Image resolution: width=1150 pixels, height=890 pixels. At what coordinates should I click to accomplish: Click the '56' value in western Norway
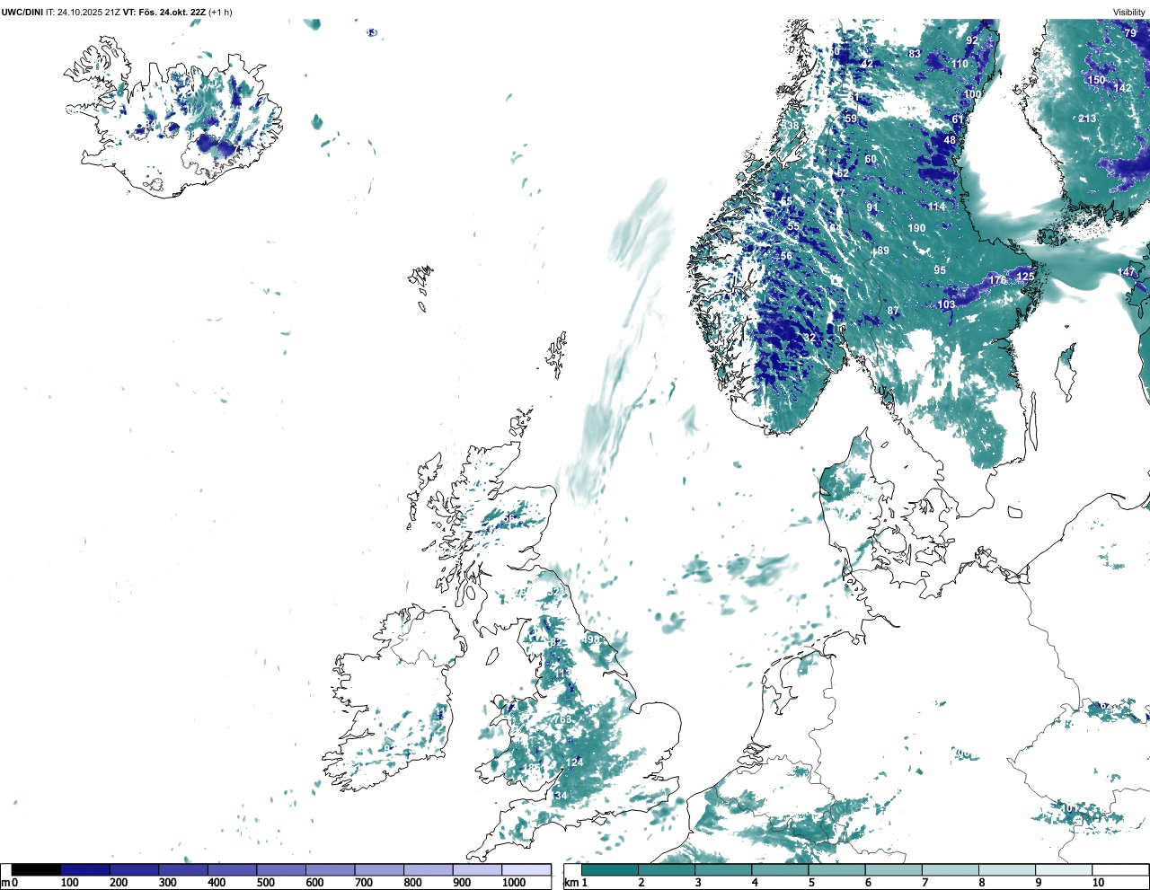(x=786, y=257)
